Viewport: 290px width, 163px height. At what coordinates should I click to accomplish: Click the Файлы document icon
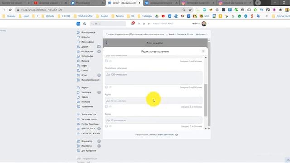(78, 97)
